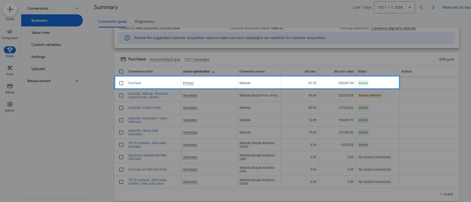471x202 pixels.
Task: Check the Checkout complete row checkbox
Action: (x=121, y=157)
